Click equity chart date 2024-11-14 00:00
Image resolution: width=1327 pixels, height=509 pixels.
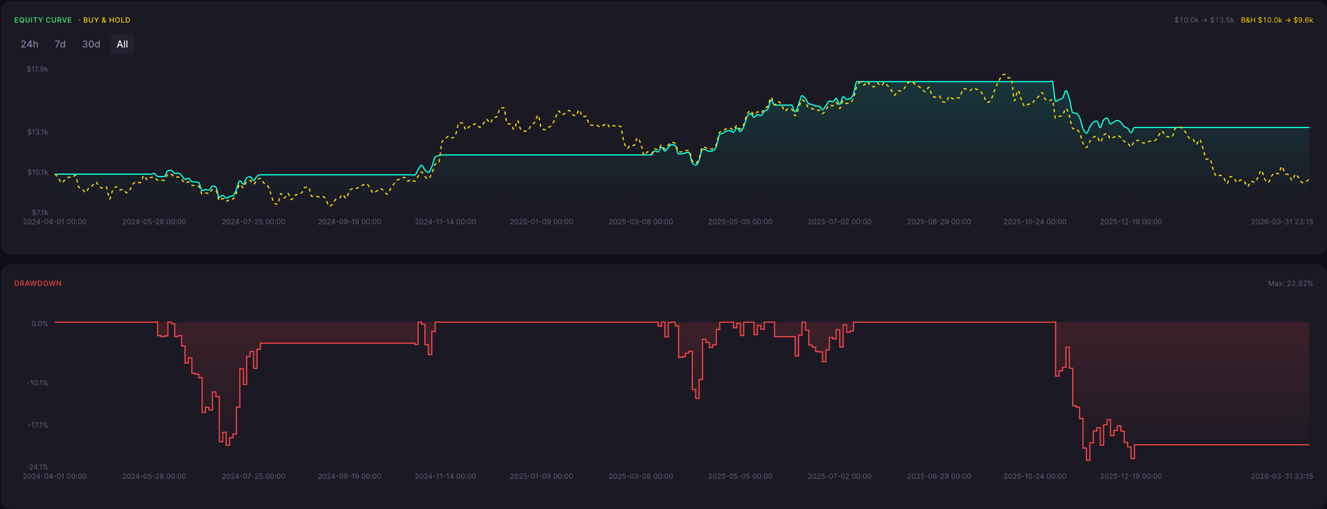(446, 221)
